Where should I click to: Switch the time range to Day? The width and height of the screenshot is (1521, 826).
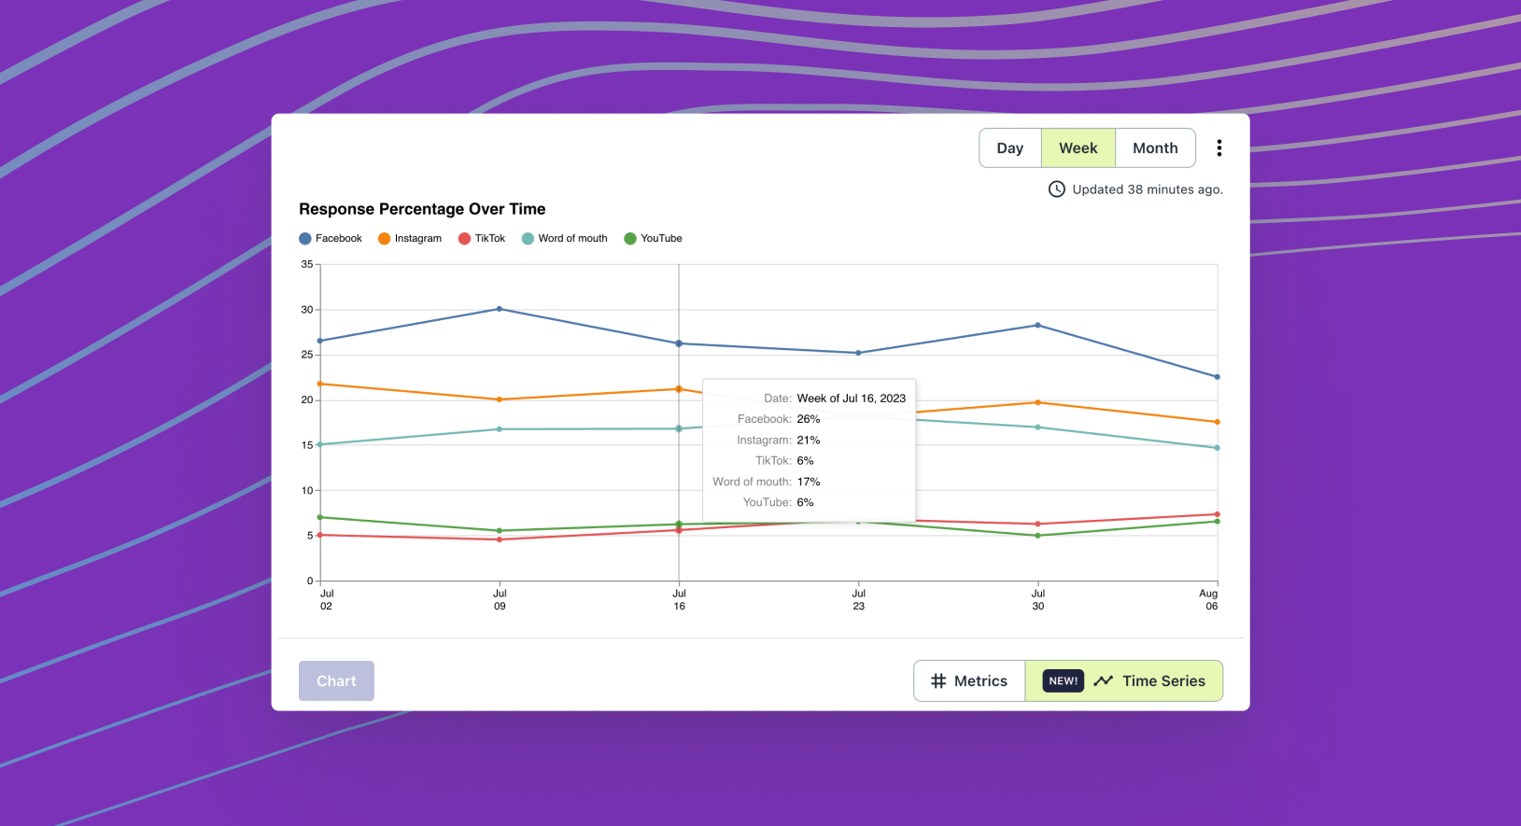pos(1009,148)
